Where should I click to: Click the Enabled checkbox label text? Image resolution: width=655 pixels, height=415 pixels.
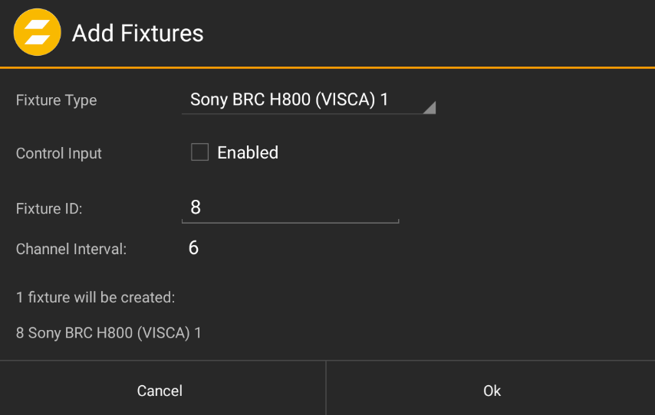pyautogui.click(x=248, y=152)
